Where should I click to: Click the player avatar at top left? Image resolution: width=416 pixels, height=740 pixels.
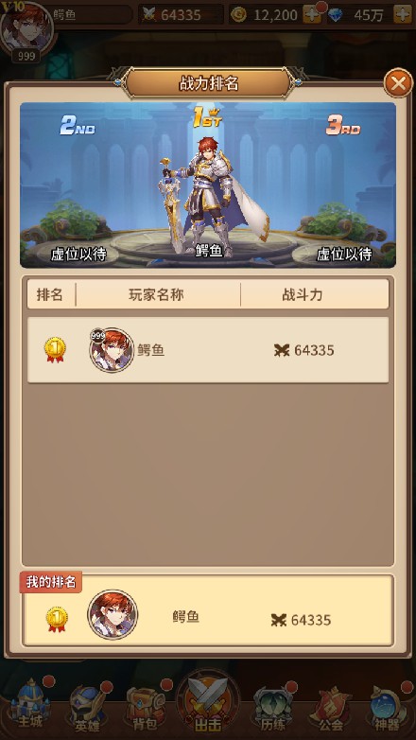point(26,28)
